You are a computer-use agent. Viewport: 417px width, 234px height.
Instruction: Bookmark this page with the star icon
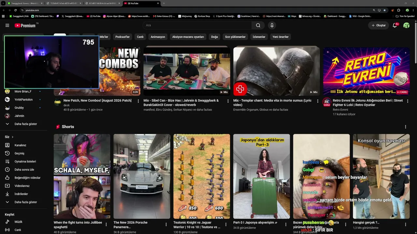point(384,10)
